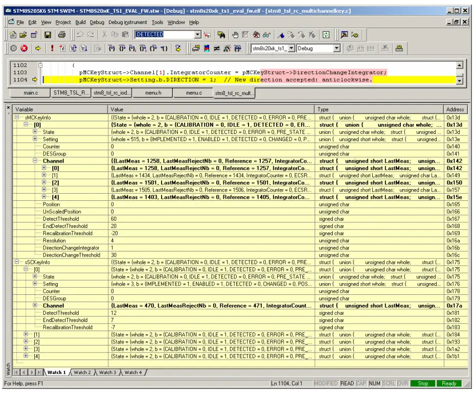
Task: Open a file with the folder icon
Action: point(24,35)
